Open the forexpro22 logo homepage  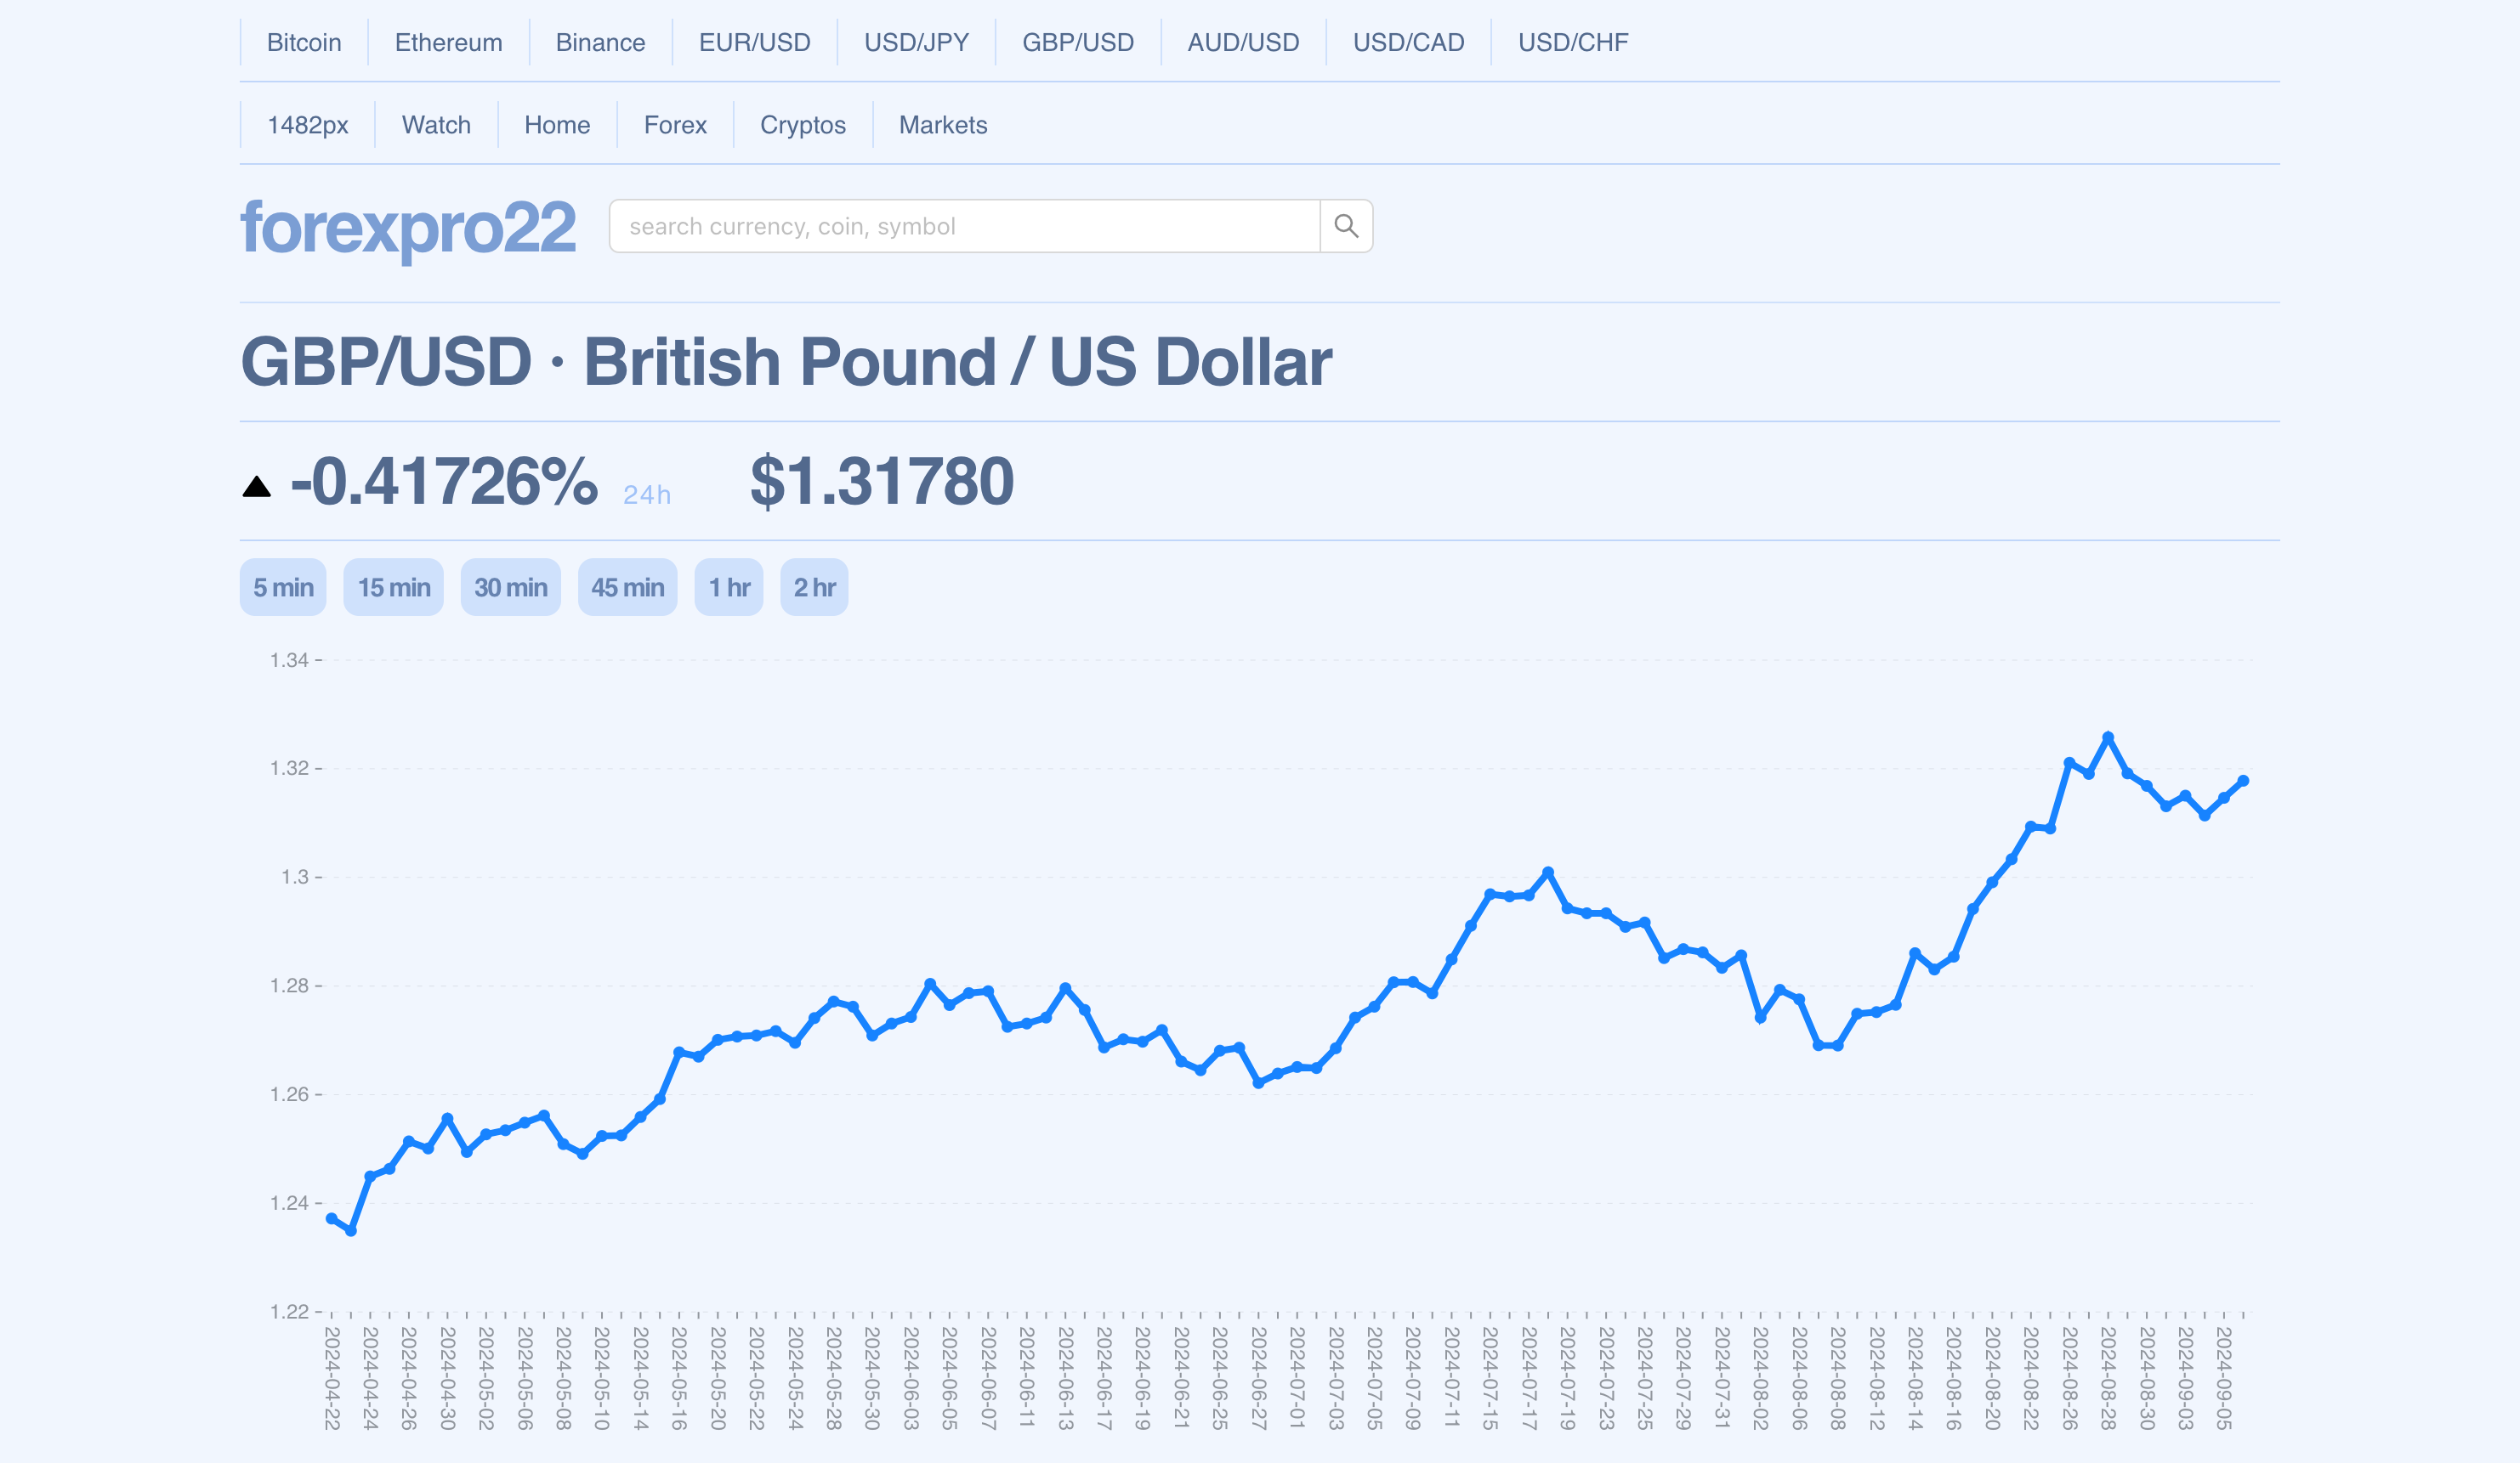coord(408,228)
